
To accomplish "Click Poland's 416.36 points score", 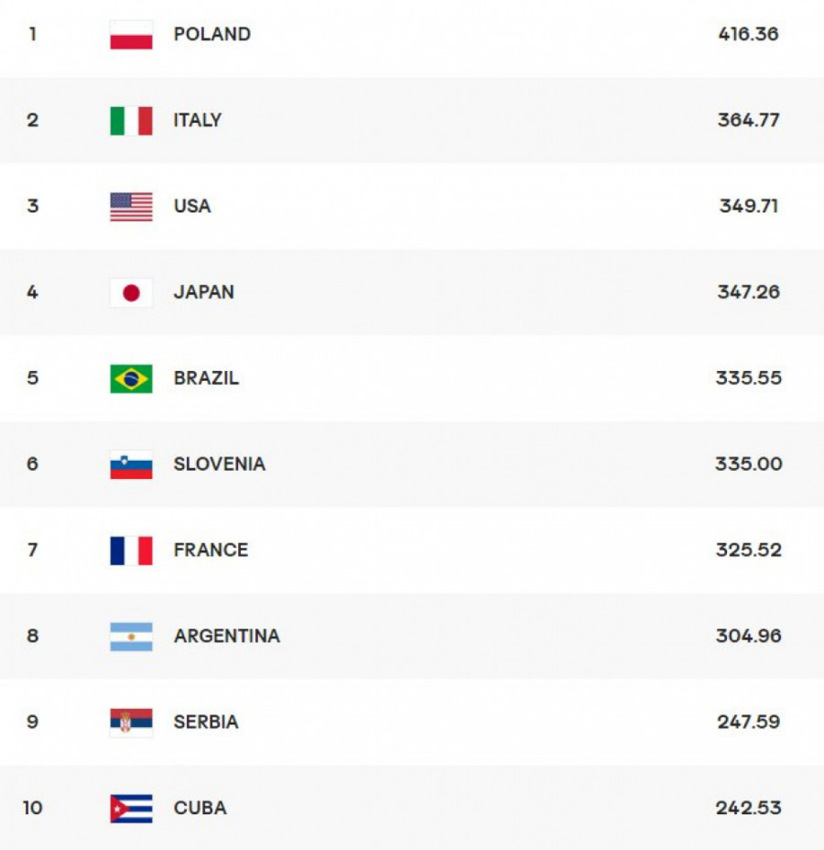I will (748, 35).
